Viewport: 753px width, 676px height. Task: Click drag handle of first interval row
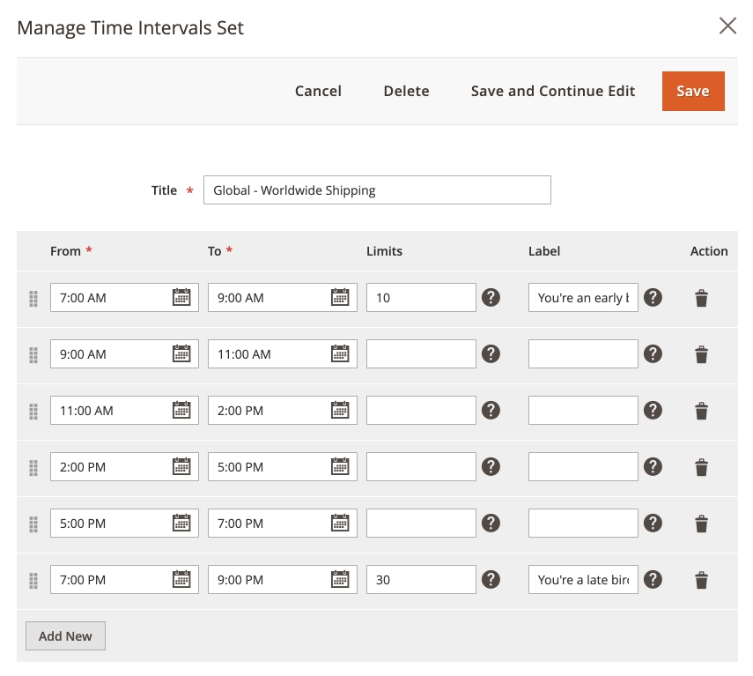point(33,298)
